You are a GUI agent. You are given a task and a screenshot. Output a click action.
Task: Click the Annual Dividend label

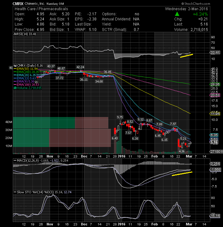point(116,19)
